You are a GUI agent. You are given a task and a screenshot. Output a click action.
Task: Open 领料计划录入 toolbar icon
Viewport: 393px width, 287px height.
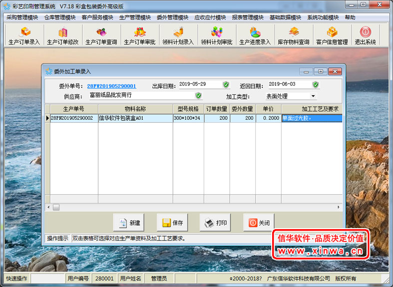(178, 35)
